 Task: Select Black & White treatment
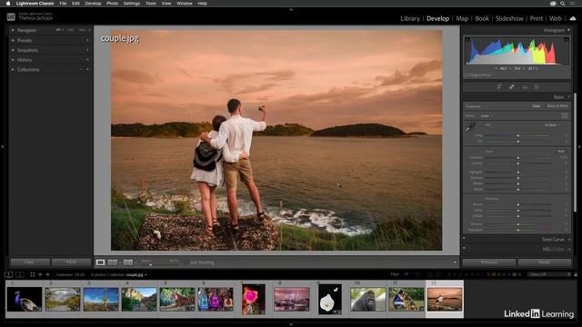click(557, 106)
